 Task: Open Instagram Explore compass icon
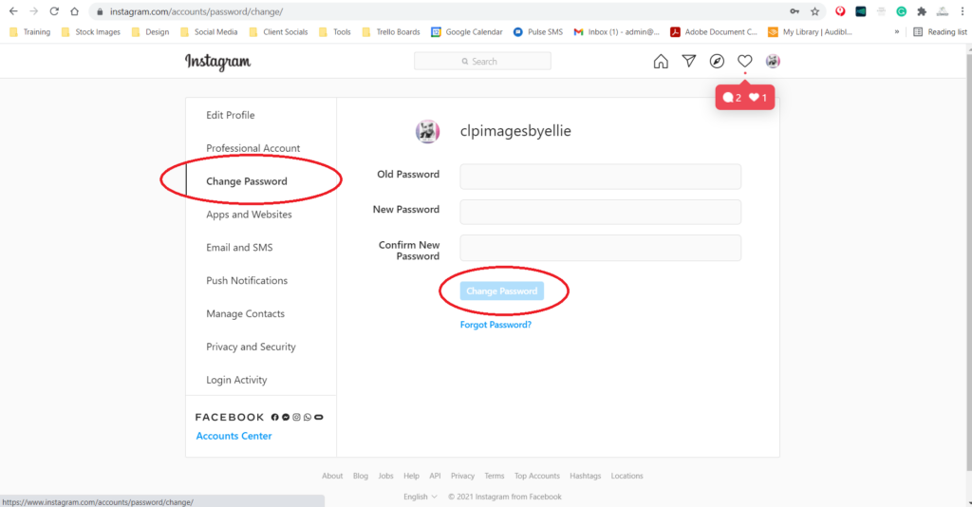coord(717,61)
